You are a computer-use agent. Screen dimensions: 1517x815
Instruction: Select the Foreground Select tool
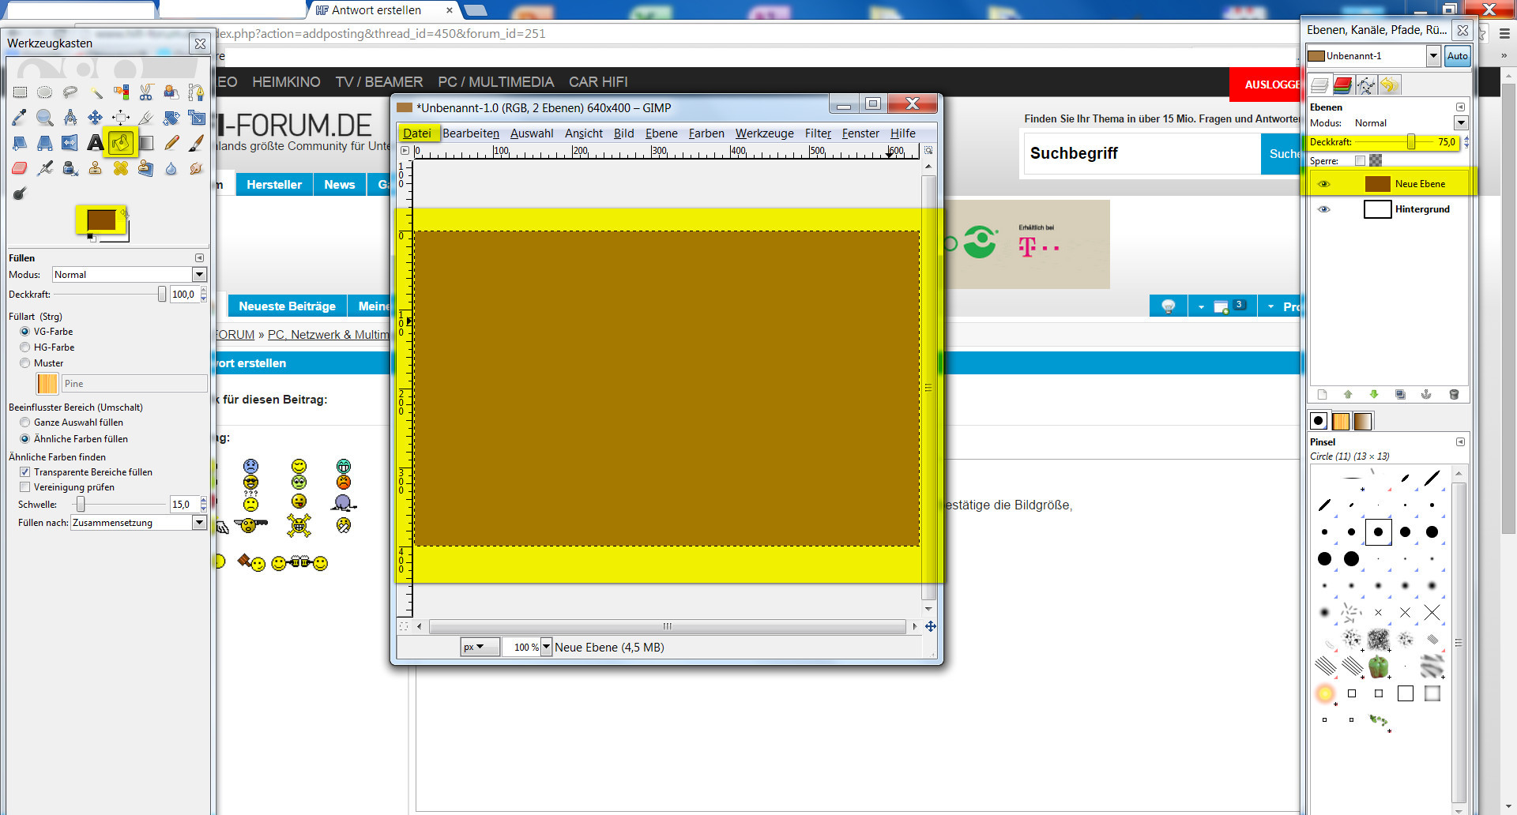point(171,92)
